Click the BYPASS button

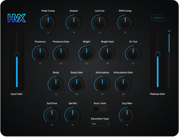tap(158, 18)
